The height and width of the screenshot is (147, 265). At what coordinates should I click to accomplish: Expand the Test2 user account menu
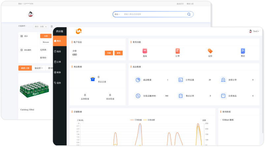click(254, 31)
